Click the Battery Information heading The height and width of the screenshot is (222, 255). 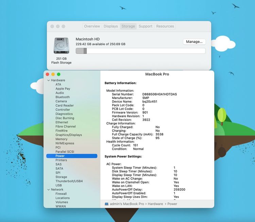[x=120, y=83]
